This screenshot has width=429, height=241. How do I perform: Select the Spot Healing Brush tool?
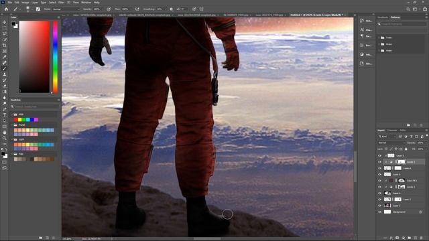point(5,62)
